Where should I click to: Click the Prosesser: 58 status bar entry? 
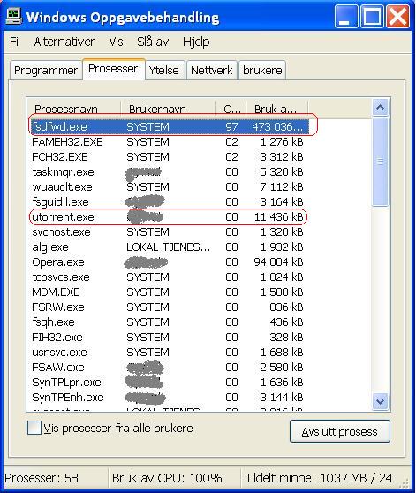tap(42, 478)
